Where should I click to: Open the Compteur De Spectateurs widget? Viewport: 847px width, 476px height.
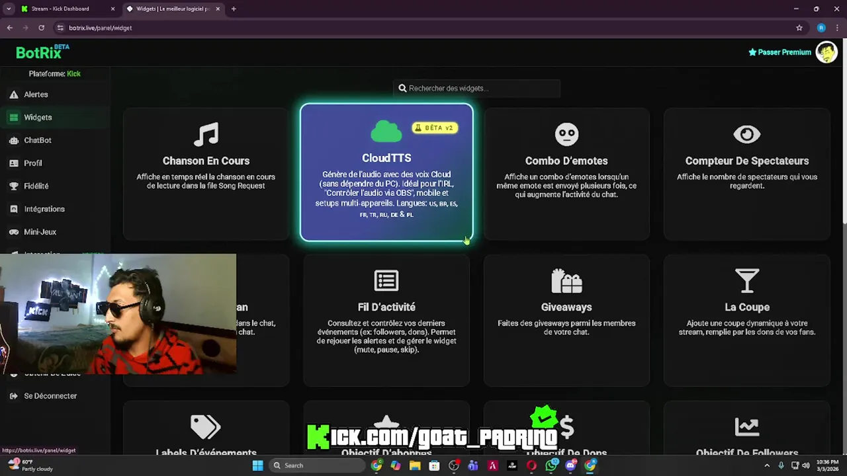point(746,174)
